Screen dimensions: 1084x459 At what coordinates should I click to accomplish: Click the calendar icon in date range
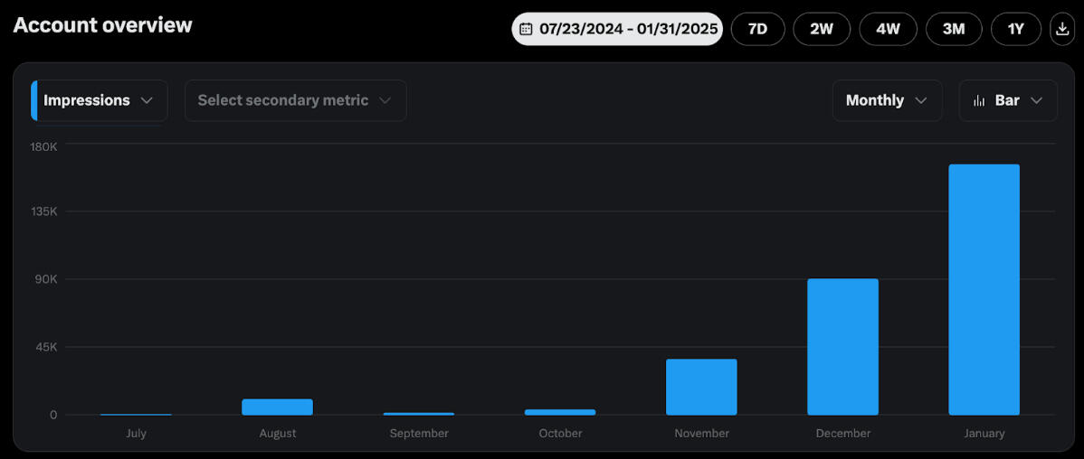tap(526, 29)
